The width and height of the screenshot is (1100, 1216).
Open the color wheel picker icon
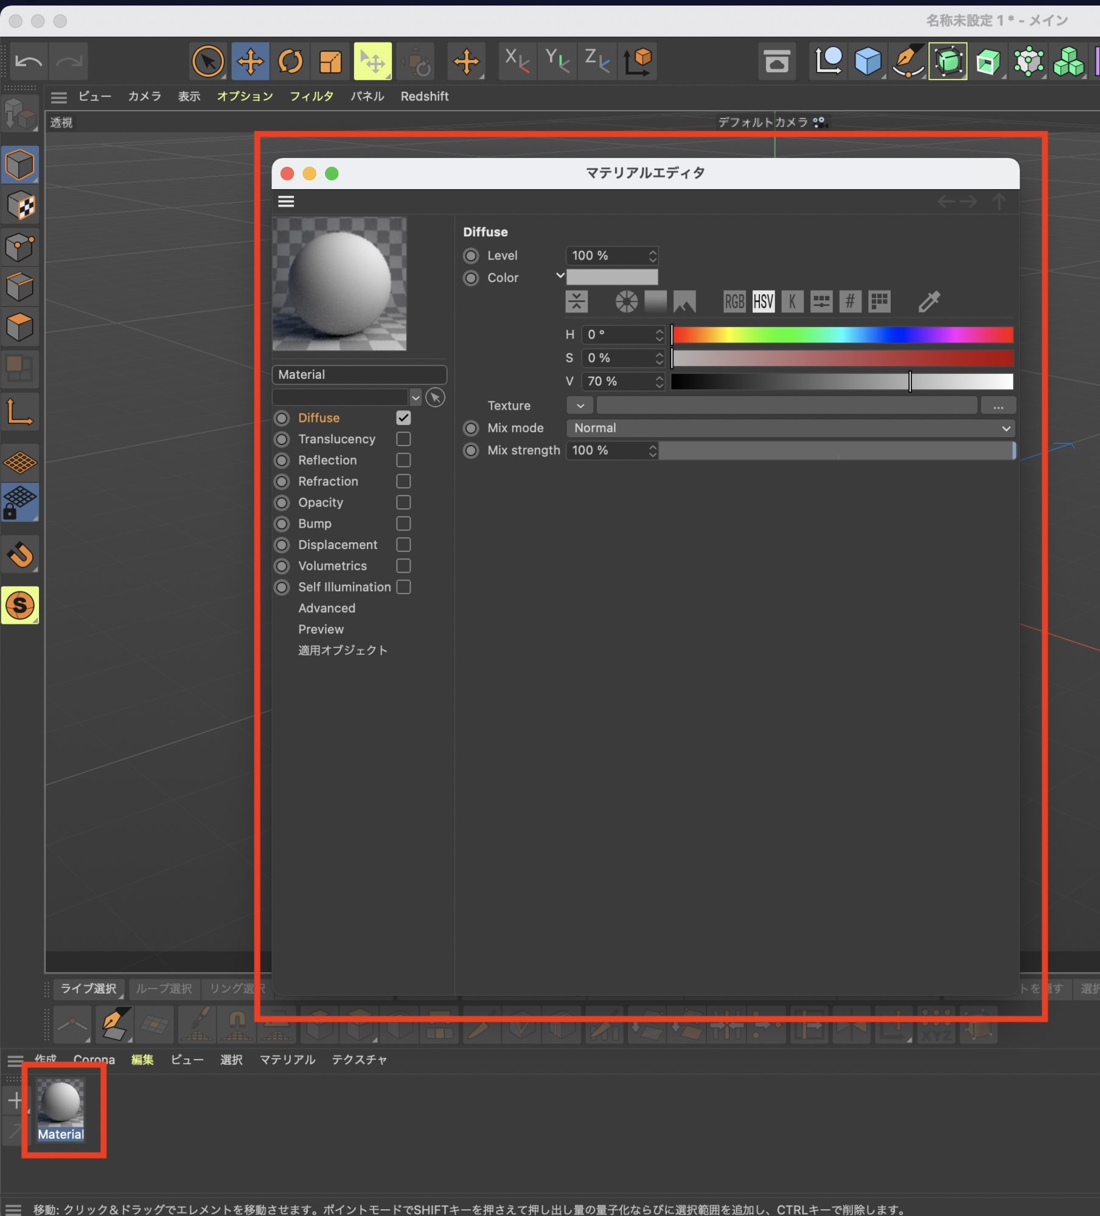(626, 302)
